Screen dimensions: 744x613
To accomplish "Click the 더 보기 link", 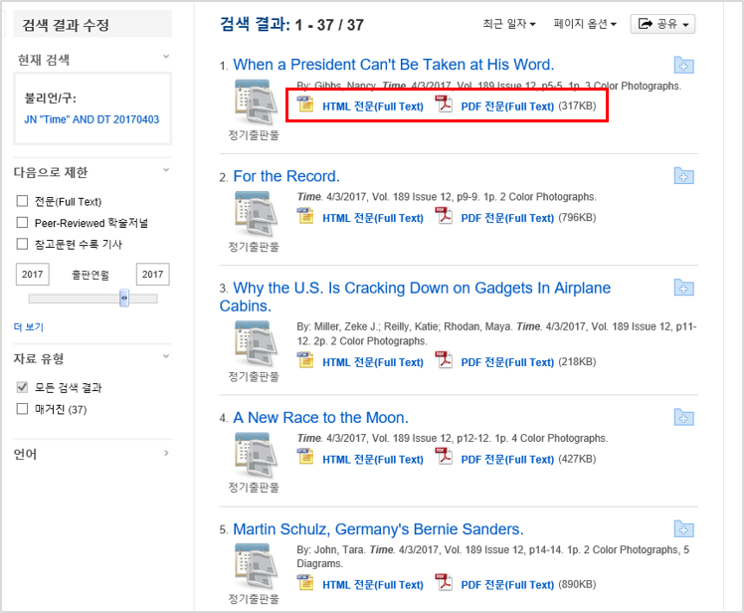I will tap(29, 326).
